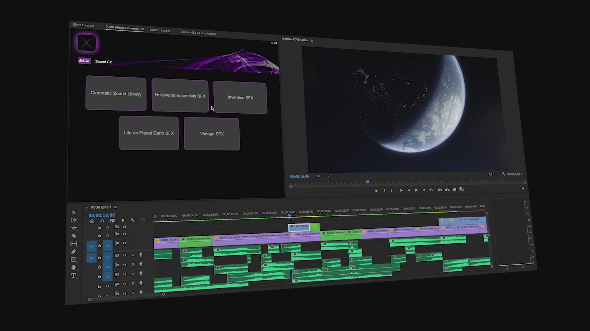Select the Razor tool
590x331 pixels.
point(74,236)
